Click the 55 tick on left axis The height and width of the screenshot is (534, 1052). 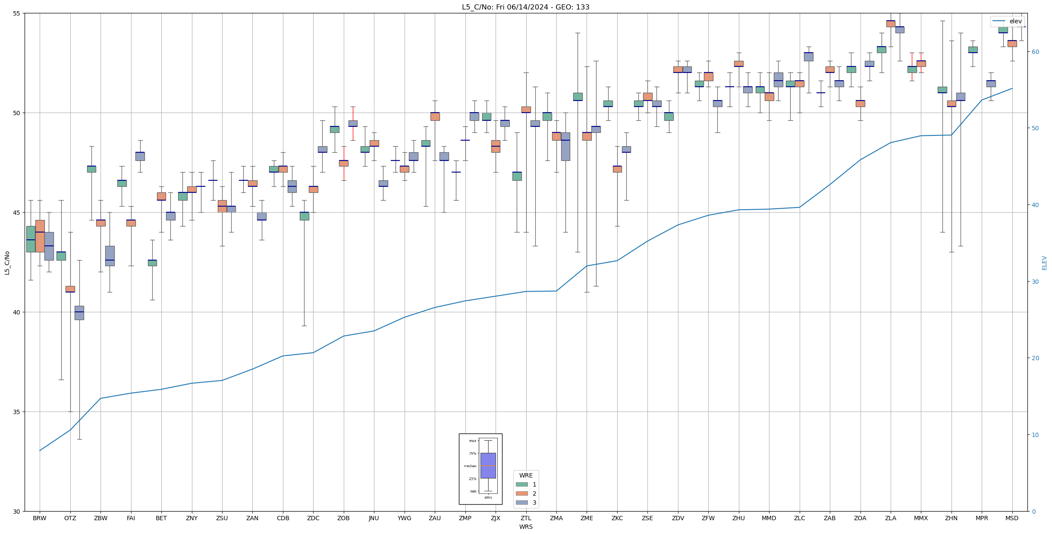[17, 13]
